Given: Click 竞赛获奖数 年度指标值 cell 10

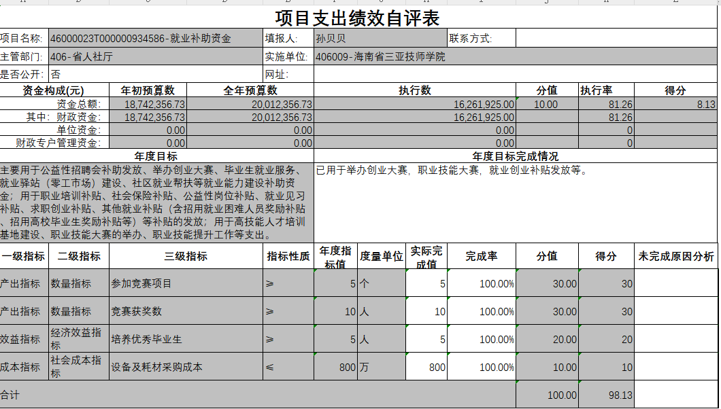Looking at the screenshot, I should click(335, 310).
